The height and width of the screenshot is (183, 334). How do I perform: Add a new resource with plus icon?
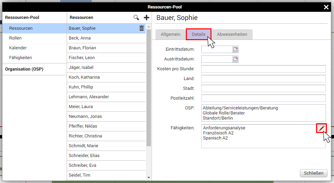147,18
